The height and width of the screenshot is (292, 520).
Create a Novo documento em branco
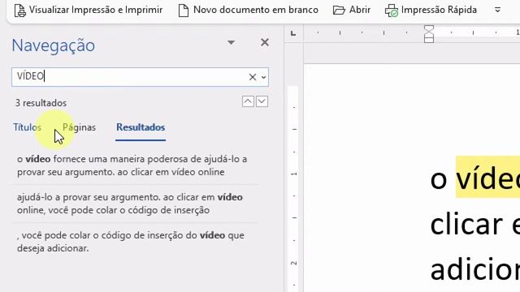tap(248, 11)
